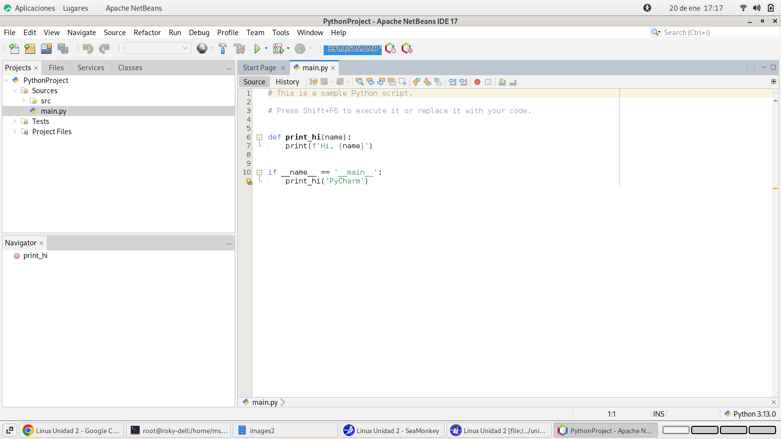Expand the src folder node

click(23, 101)
